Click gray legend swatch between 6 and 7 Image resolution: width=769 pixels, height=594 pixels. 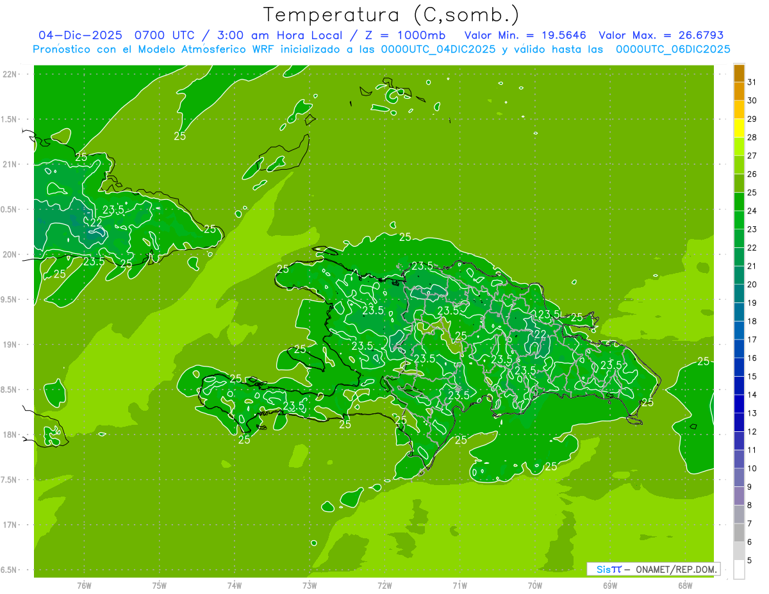pos(739,533)
